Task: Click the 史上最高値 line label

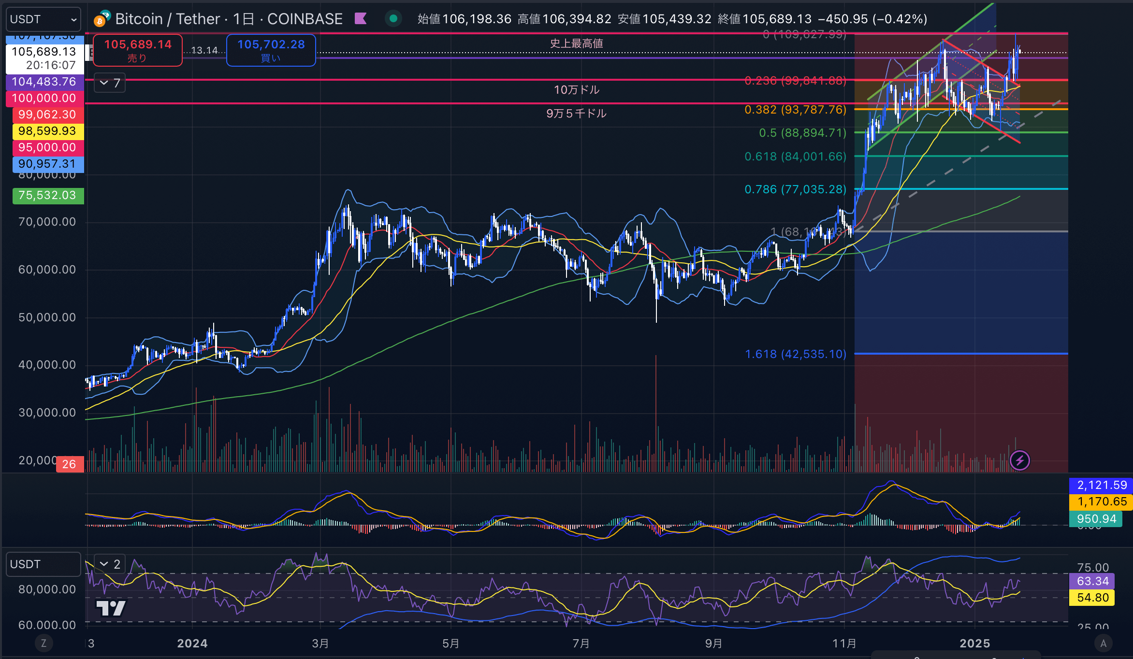Action: 576,43
